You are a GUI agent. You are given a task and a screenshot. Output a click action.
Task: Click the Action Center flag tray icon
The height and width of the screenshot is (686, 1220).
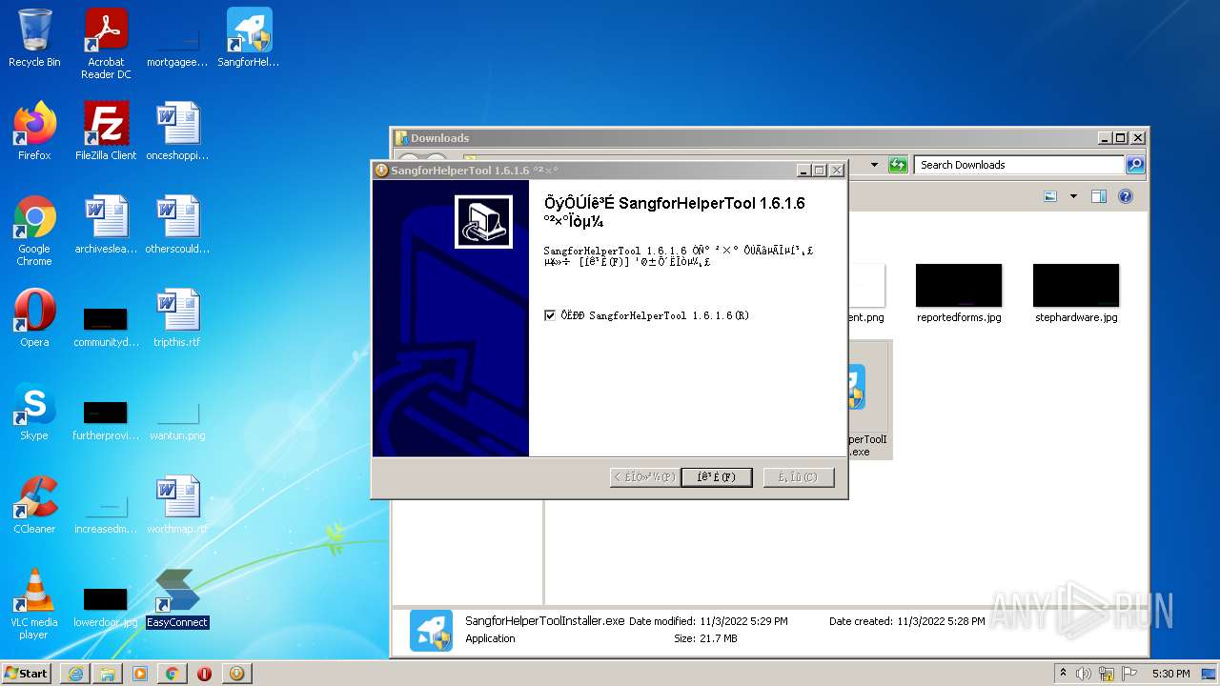pyautogui.click(x=1128, y=674)
